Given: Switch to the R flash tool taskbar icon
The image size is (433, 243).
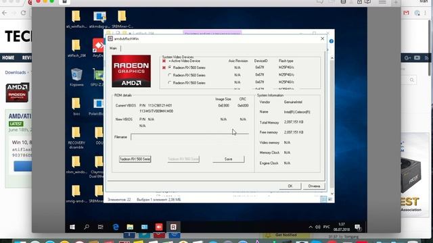Looking at the screenshot, I should click(x=173, y=227).
